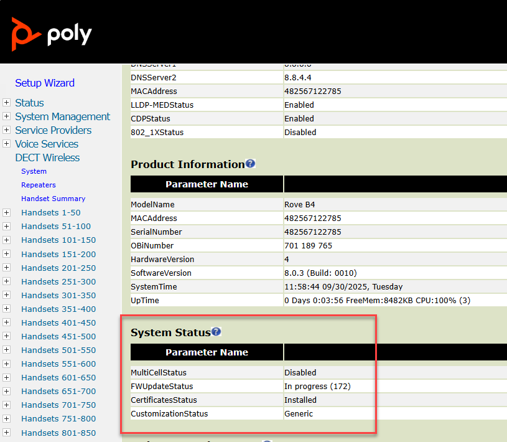
Task: Select Handsets 801-850 tree item
Action: [x=58, y=432]
